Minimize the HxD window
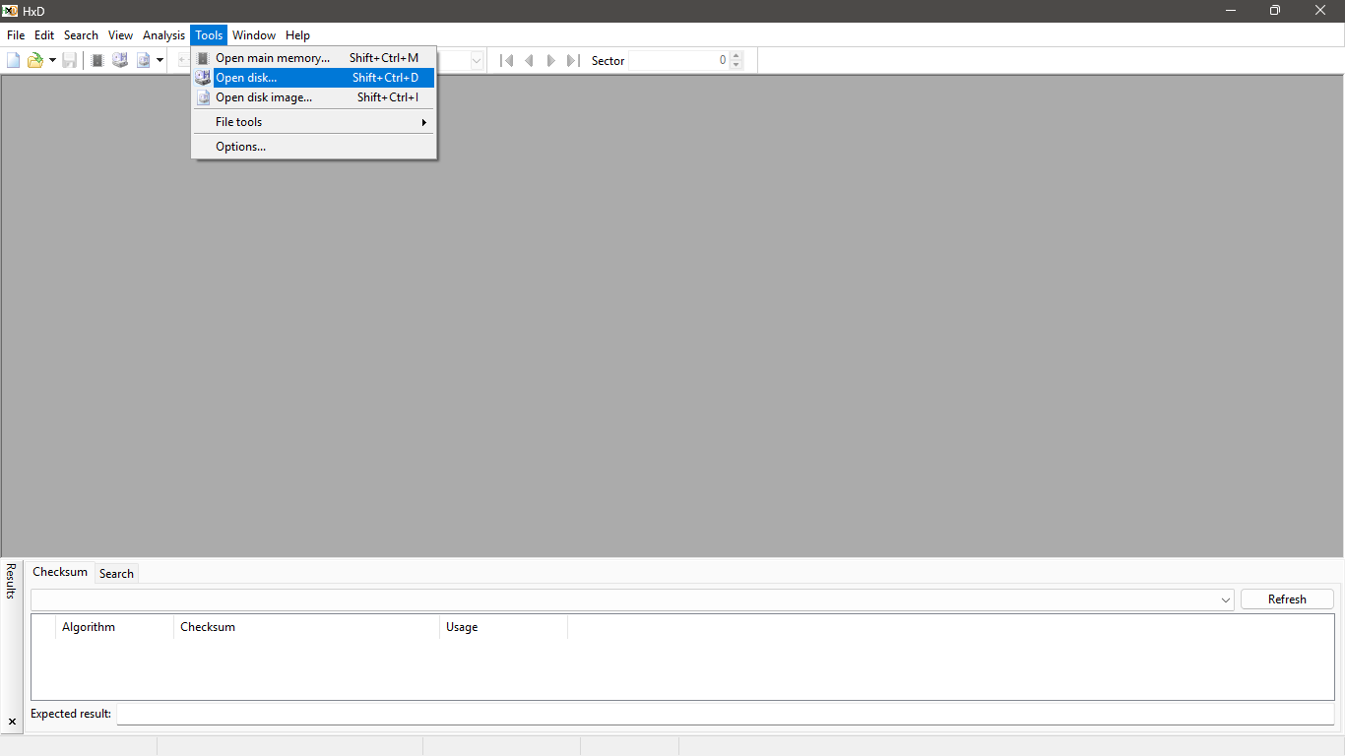This screenshot has width=1345, height=756. (x=1231, y=11)
